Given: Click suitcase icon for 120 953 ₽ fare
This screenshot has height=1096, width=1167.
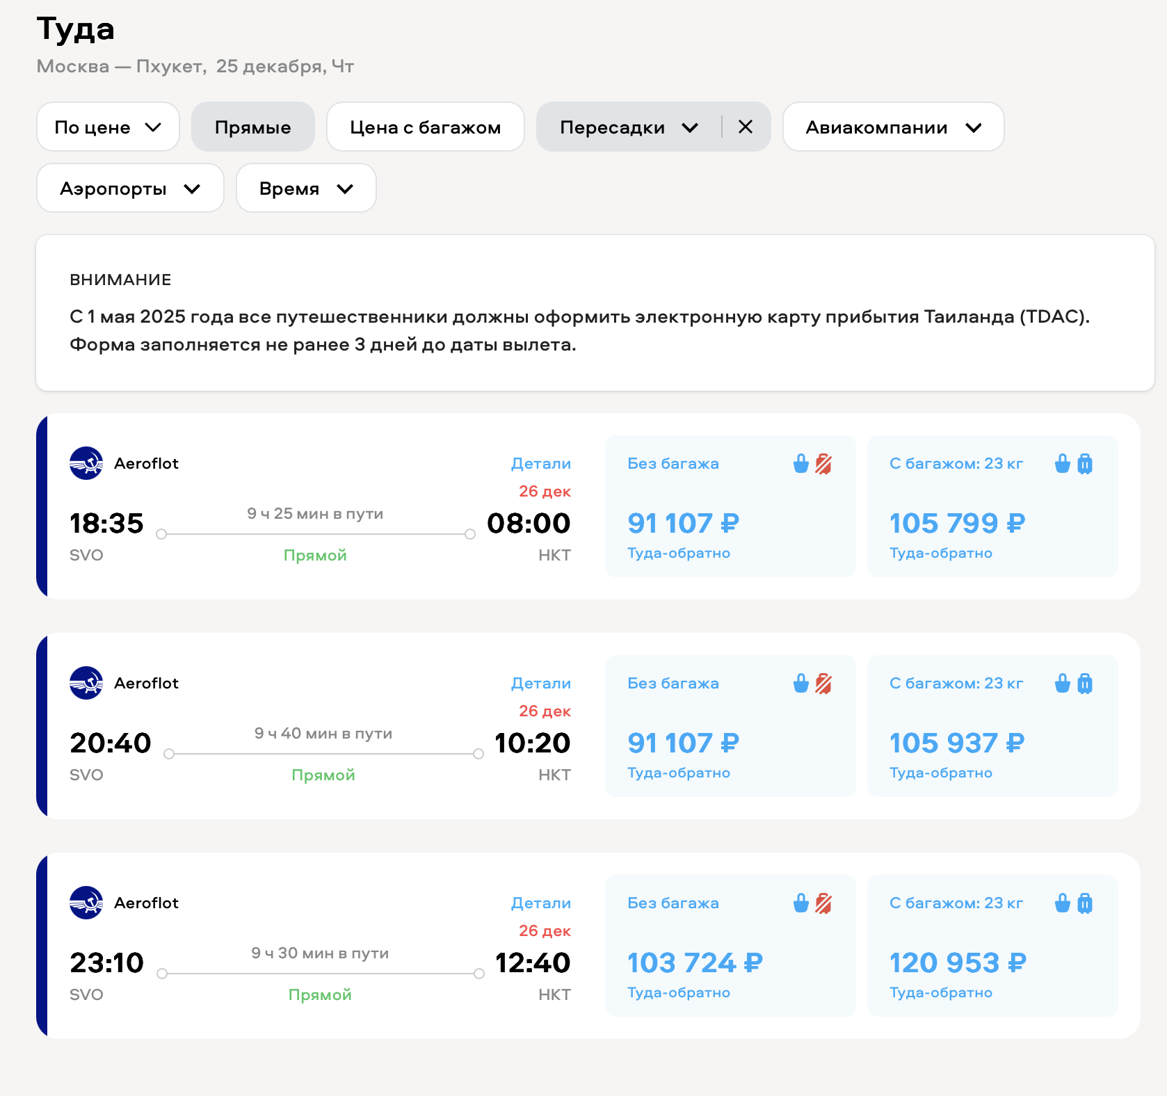Looking at the screenshot, I should click(x=1085, y=903).
